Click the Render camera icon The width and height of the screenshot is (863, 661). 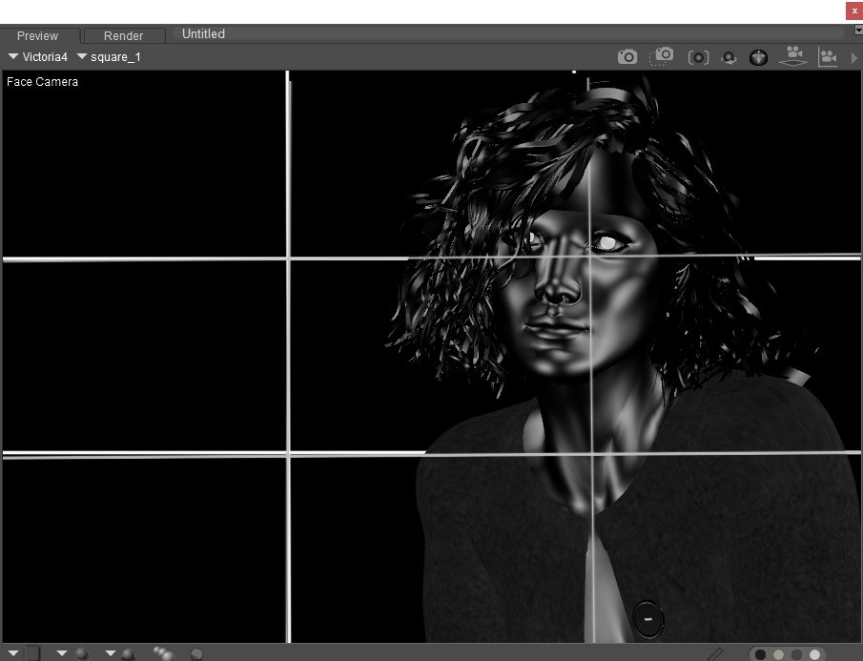coord(627,57)
